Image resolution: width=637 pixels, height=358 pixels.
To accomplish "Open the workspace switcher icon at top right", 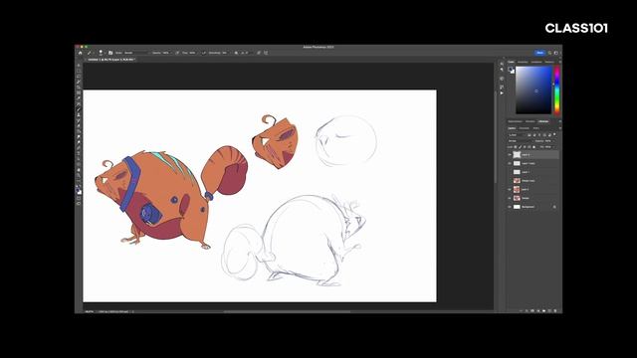I will [x=556, y=53].
